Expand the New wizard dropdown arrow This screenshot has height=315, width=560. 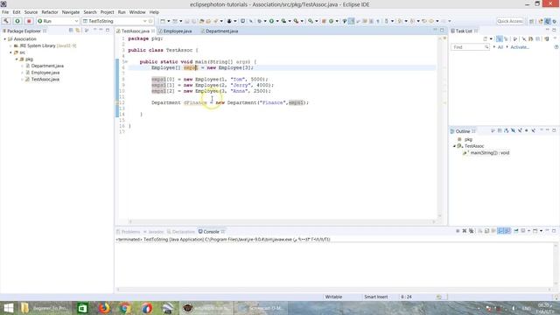pyautogui.click(x=169, y=21)
